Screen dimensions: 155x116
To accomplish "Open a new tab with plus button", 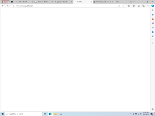I will click(x=134, y=2).
